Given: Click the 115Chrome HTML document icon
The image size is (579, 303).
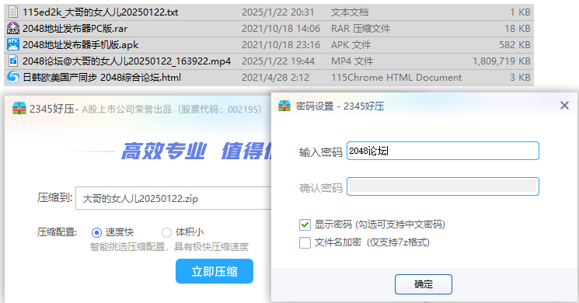Looking at the screenshot, I should coord(13,77).
